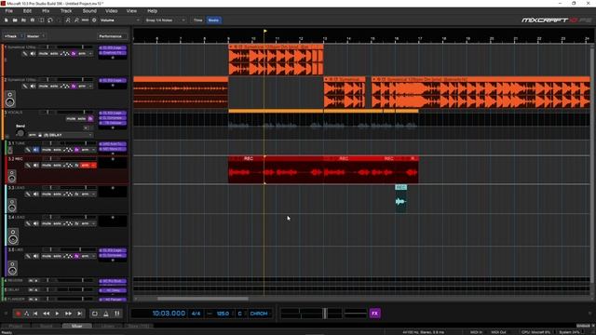This screenshot has width=596, height=335.
Task: Click Fast Forward button in transport
Action: pyautogui.click(x=68, y=314)
